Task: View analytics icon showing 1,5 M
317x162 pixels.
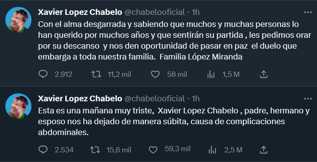Action: tap(210, 74)
